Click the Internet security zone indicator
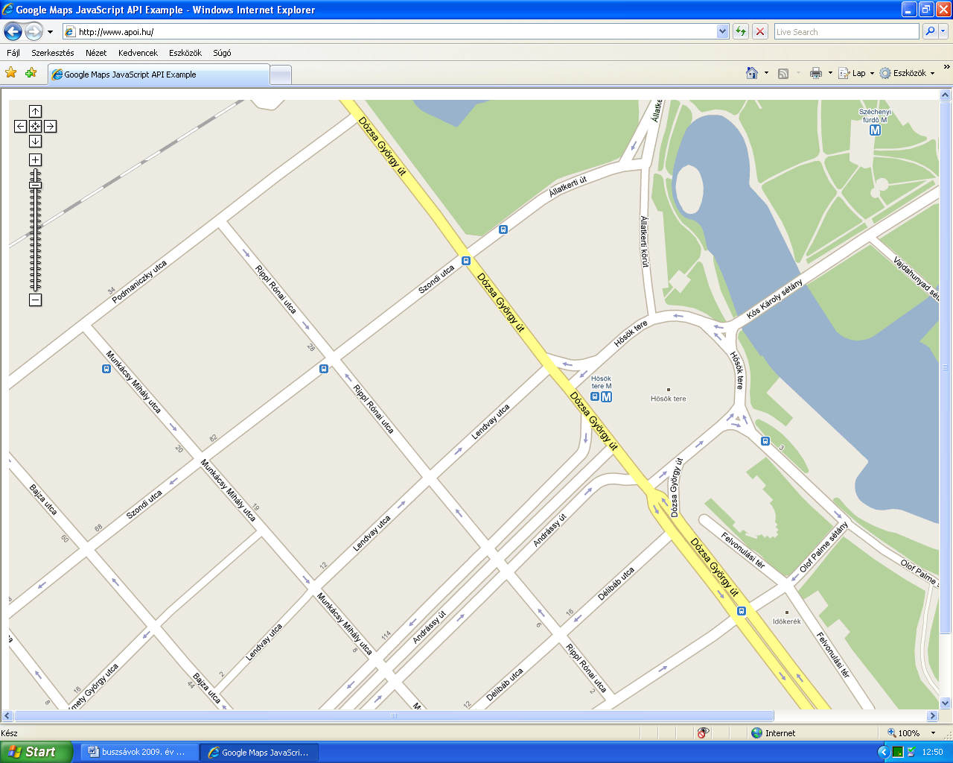This screenshot has width=953, height=763. click(773, 733)
